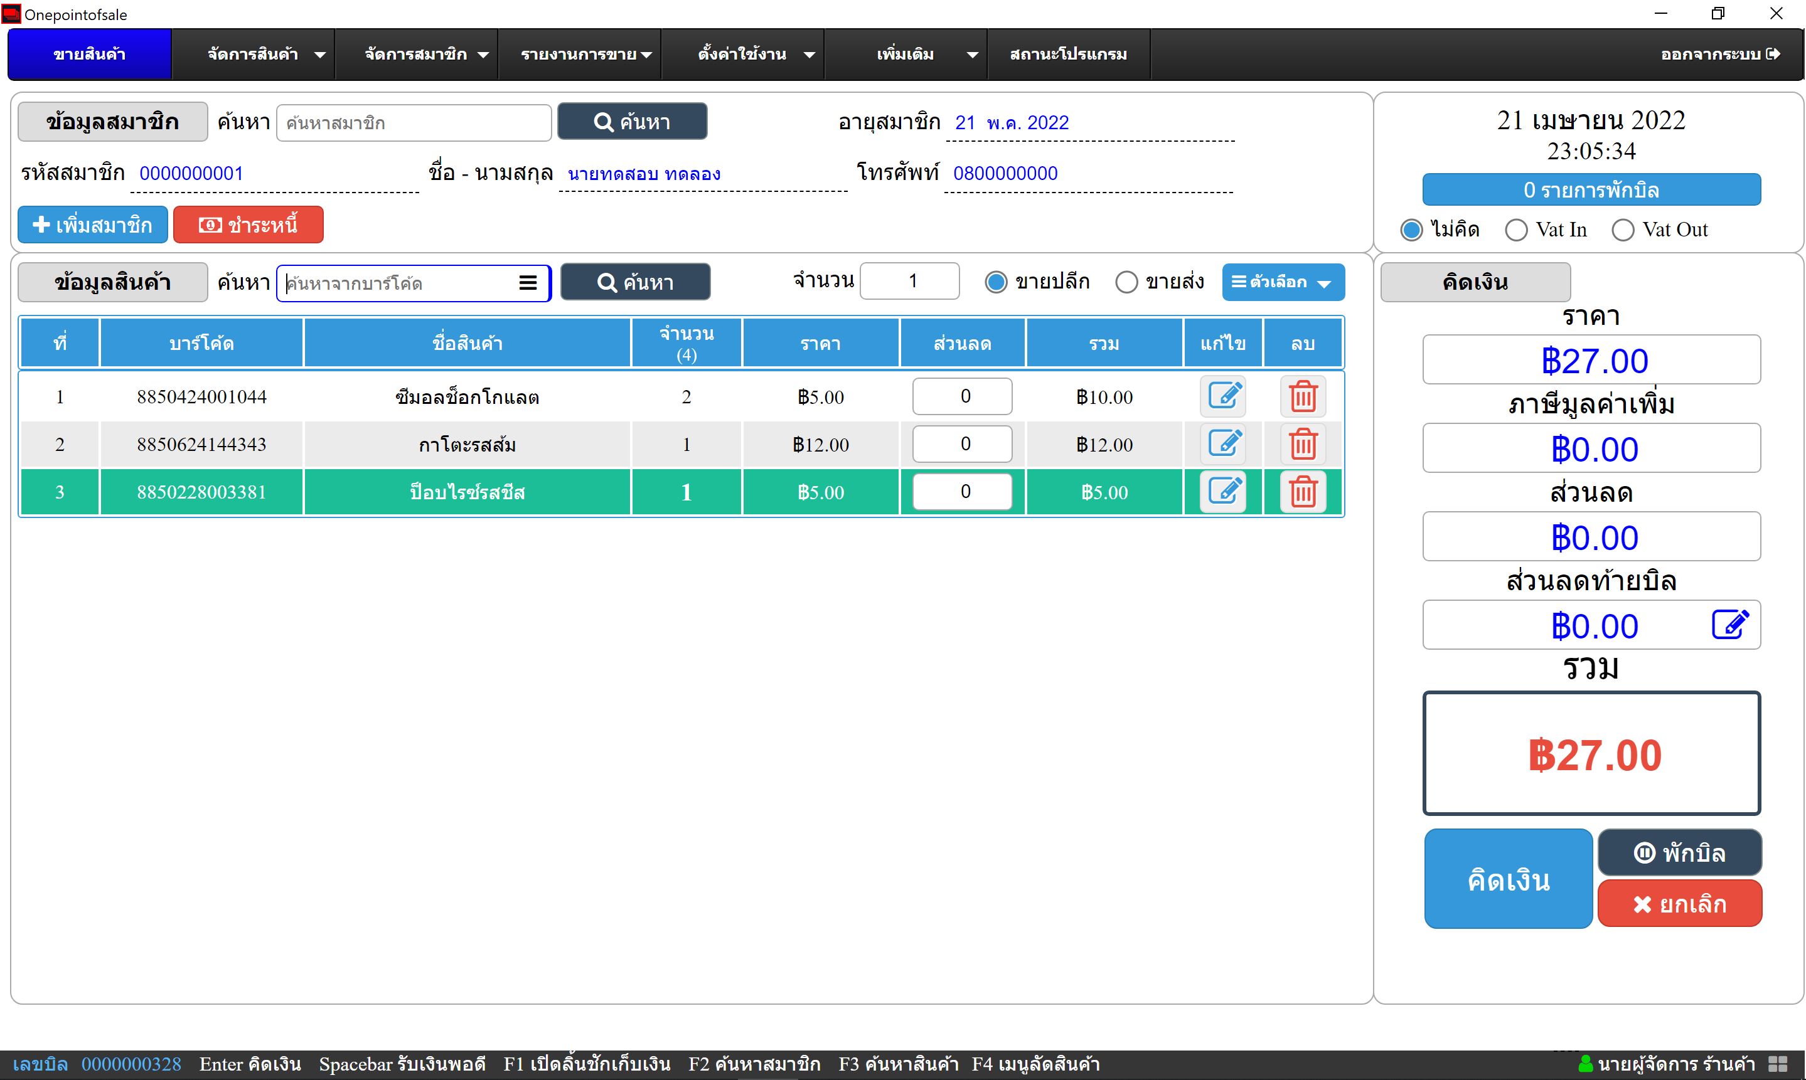1806x1080 pixels.
Task: Edit the highlighted ป็อบไรซ์รสชีส row
Action: (x=1223, y=492)
